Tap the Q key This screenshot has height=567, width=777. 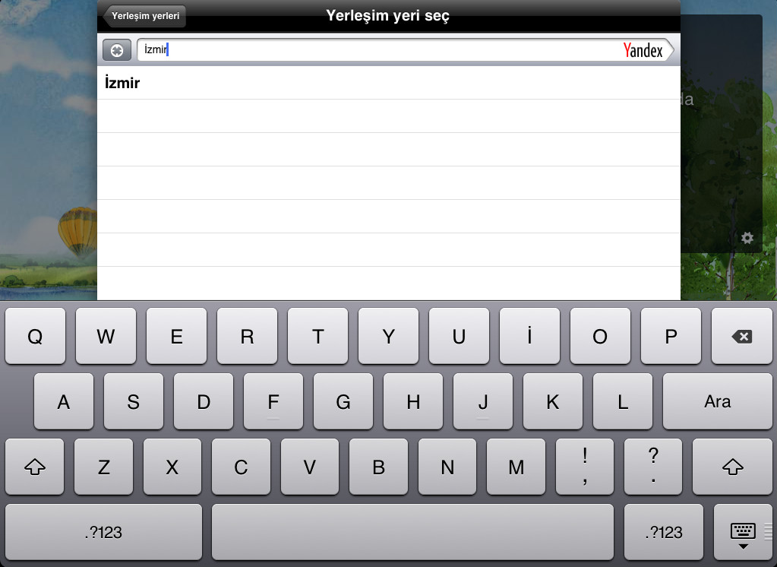(35, 336)
